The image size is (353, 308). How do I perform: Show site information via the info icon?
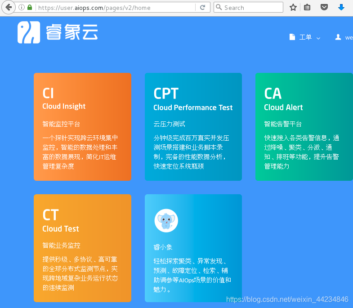tap(22, 8)
